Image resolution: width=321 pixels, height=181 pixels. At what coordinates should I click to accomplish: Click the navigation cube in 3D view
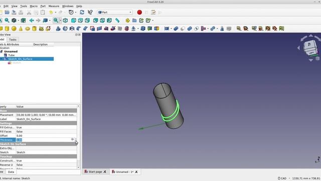click(310, 48)
